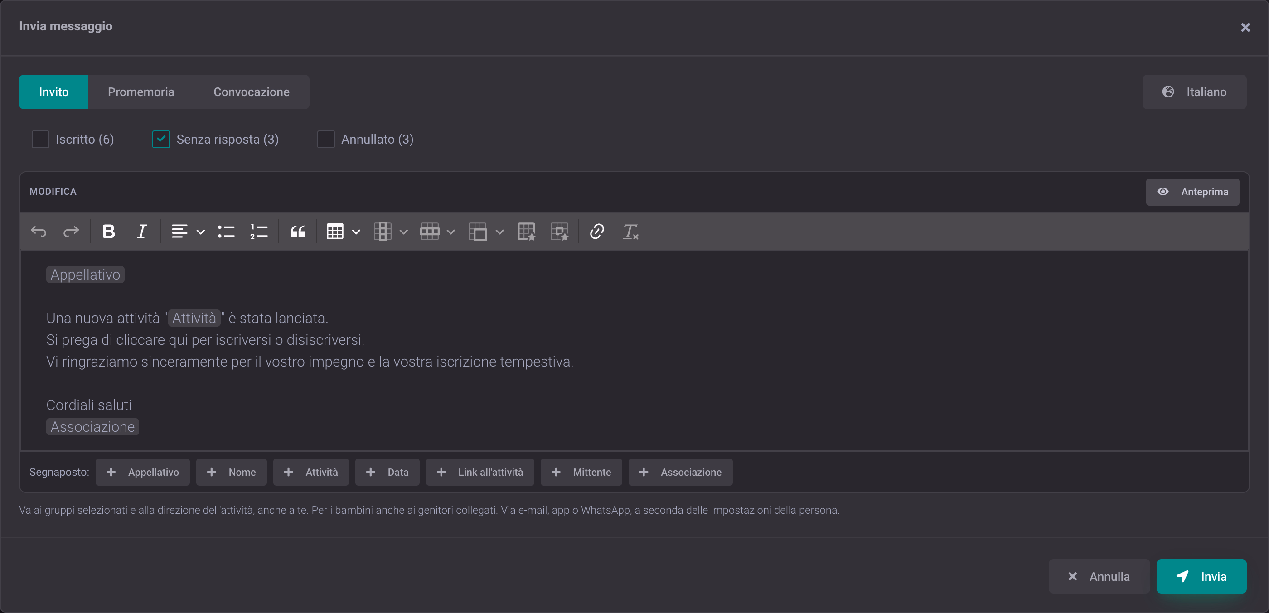Add the Appellativo placeholder
The image size is (1269, 613).
tap(142, 472)
